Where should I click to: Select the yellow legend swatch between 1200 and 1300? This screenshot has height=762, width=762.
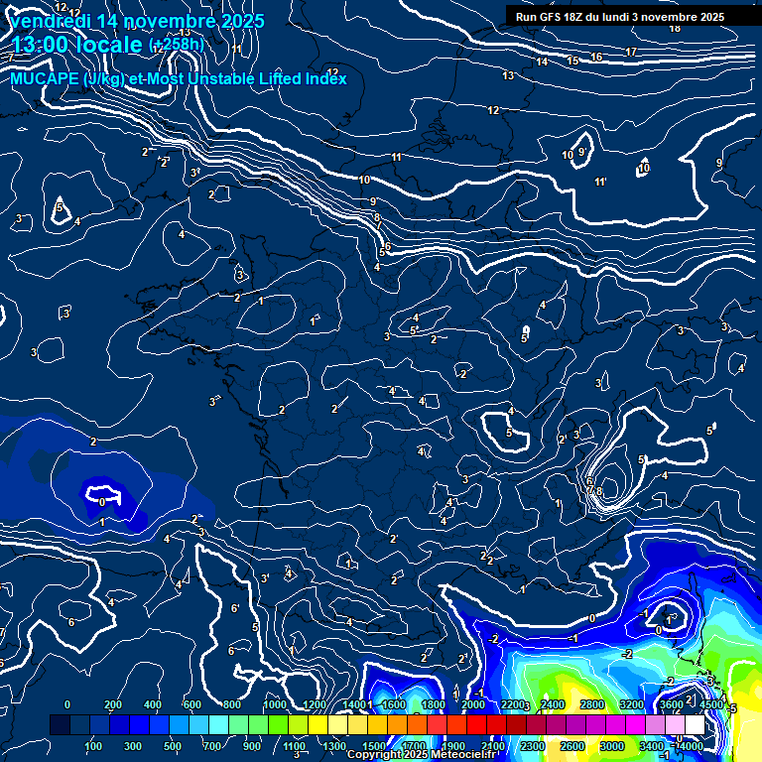[x=317, y=724]
